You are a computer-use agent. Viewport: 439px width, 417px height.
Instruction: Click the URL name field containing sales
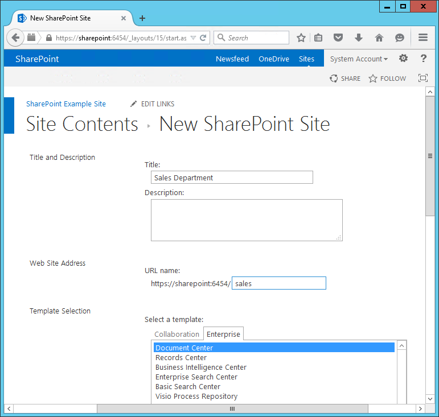pyautogui.click(x=279, y=283)
